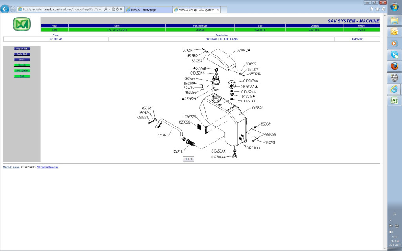Viewport: 402px width, 251px height.
Task: Click part number 014784AA label
Action: (x=218, y=157)
